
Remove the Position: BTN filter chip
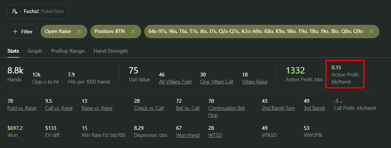pyautogui.click(x=133, y=32)
